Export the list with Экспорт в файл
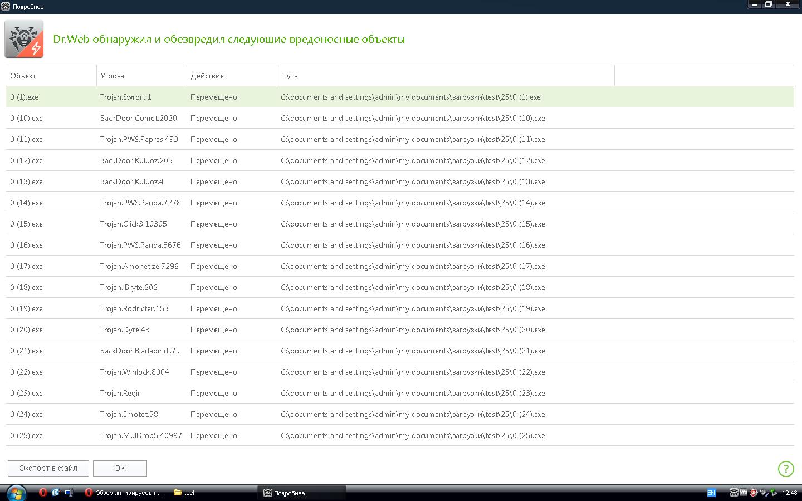Screen dimensions: 802x501 (x=48, y=468)
